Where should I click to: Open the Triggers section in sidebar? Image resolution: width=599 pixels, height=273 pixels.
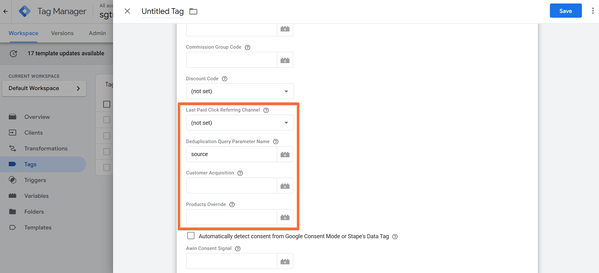[x=35, y=180]
